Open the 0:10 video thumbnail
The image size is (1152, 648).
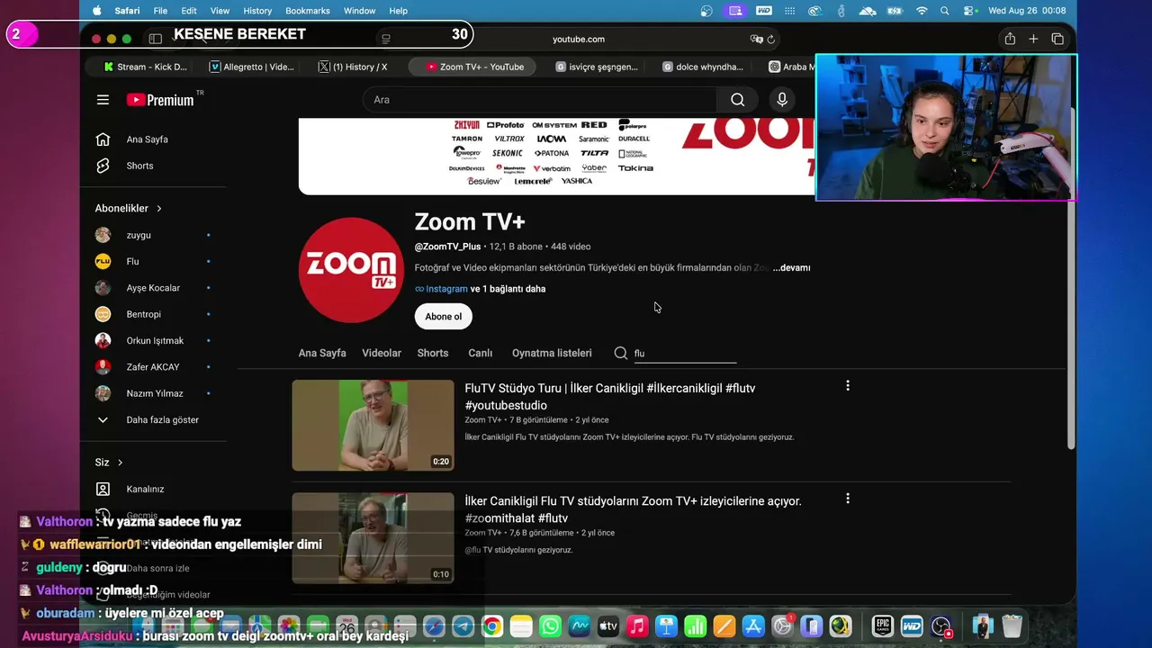373,538
